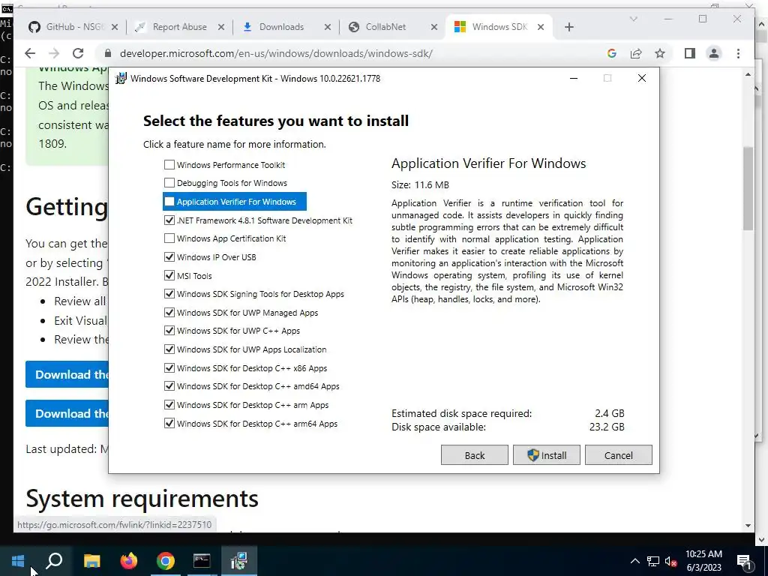Open taskbar search
This screenshot has height=576, width=768.
pyautogui.click(x=54, y=561)
